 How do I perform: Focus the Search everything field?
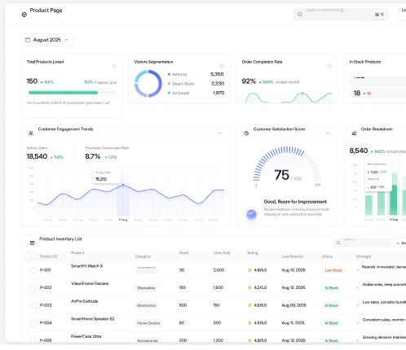tap(341, 15)
